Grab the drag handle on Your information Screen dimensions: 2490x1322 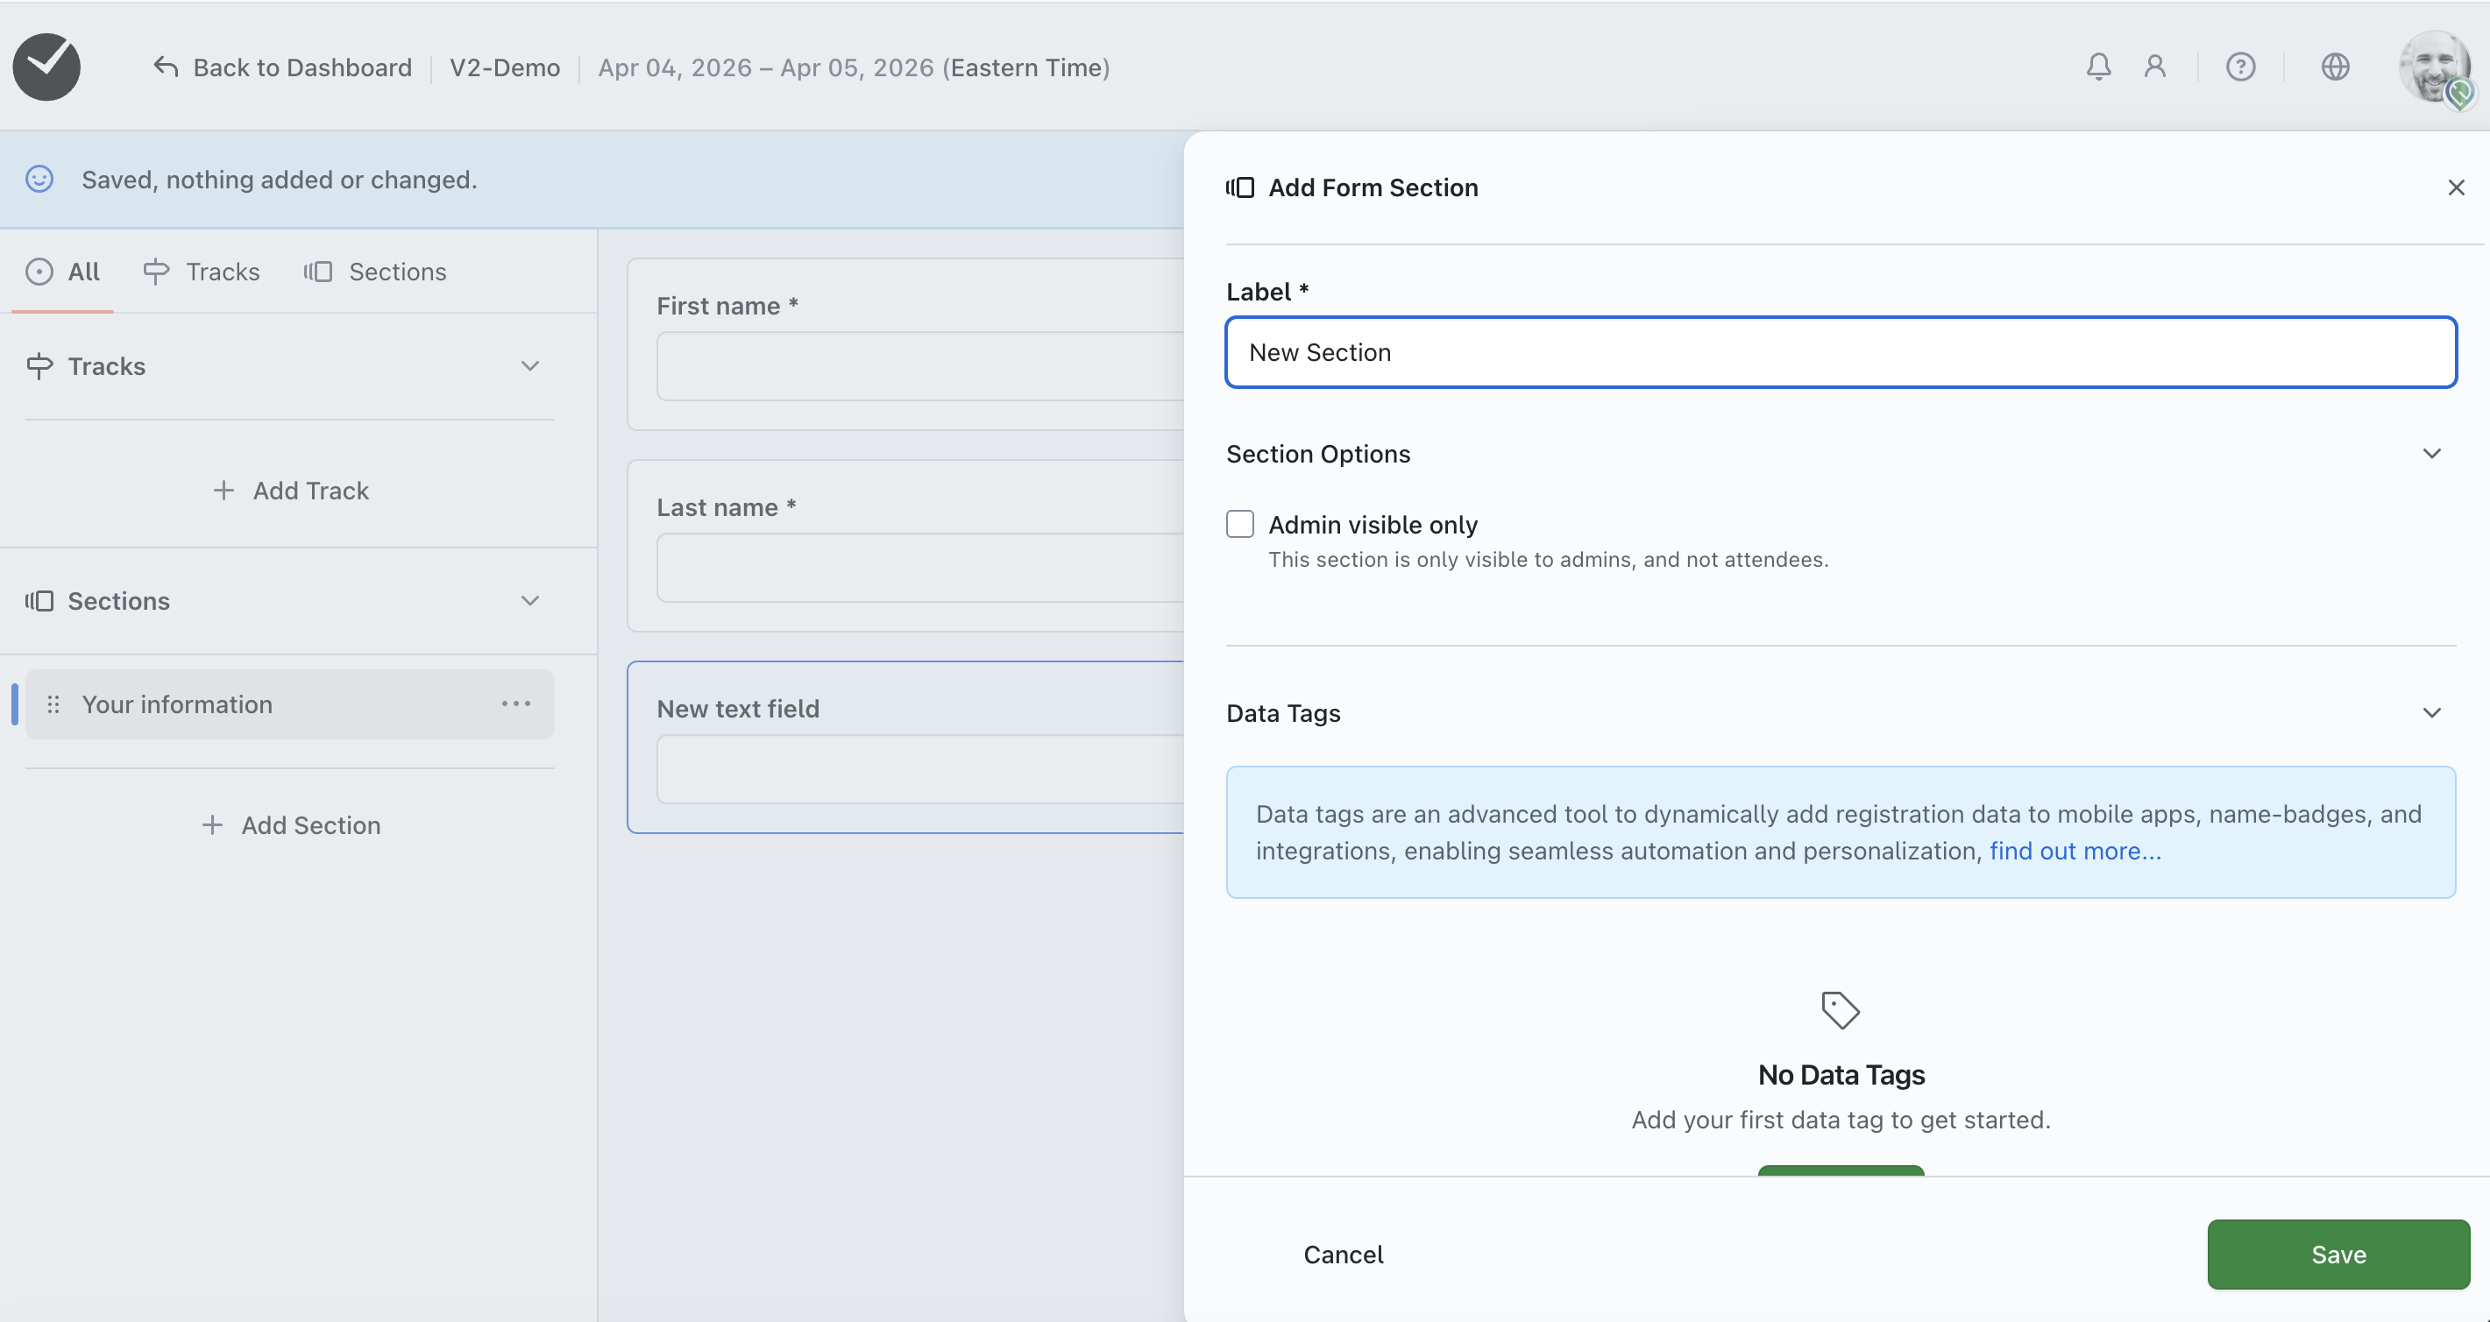(x=54, y=704)
